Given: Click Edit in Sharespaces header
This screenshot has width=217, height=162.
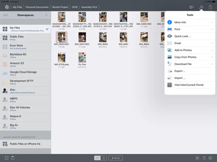Looking at the screenshot, I should [x=6, y=15].
